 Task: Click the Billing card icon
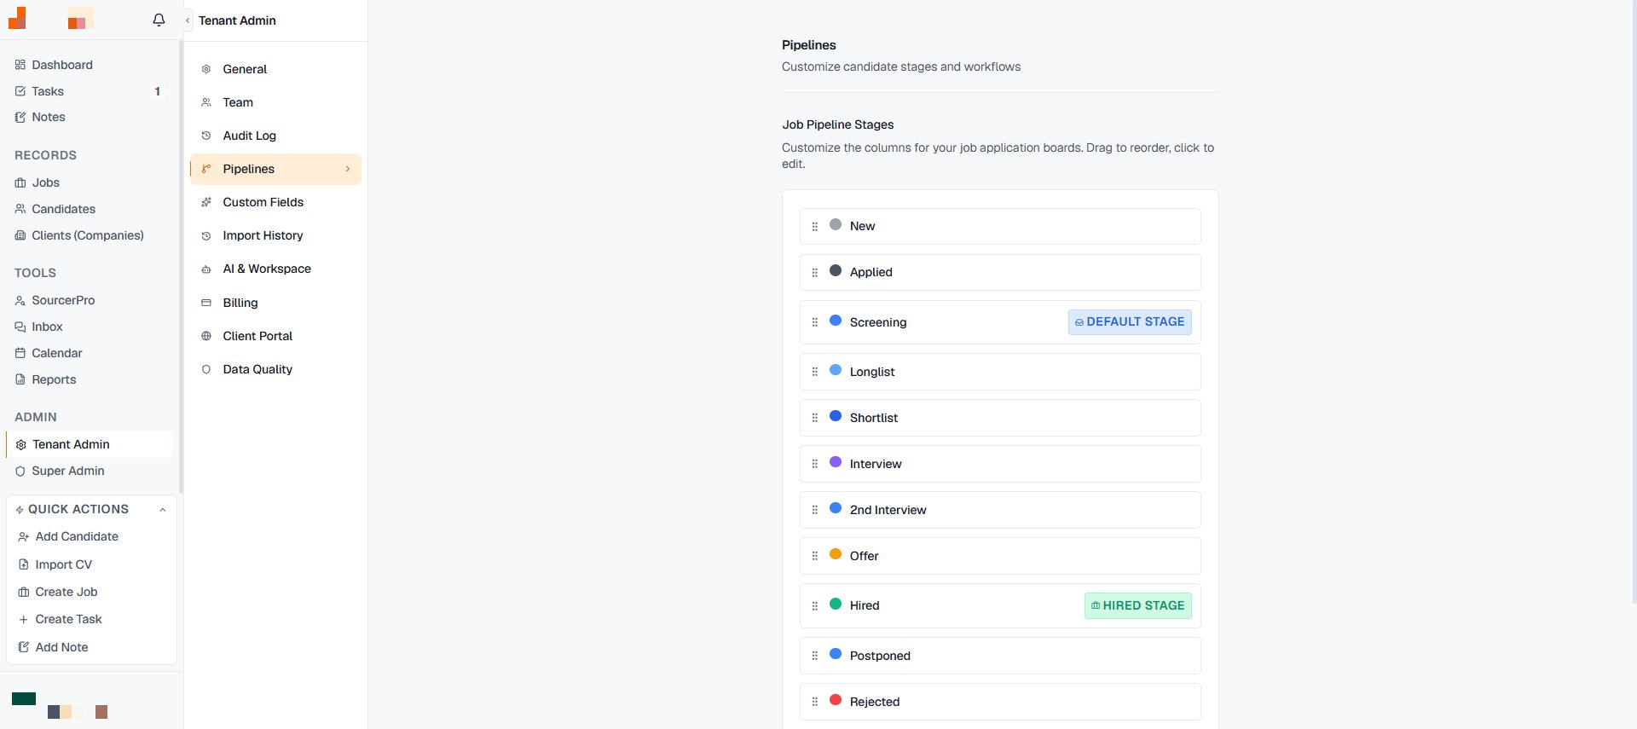206,303
